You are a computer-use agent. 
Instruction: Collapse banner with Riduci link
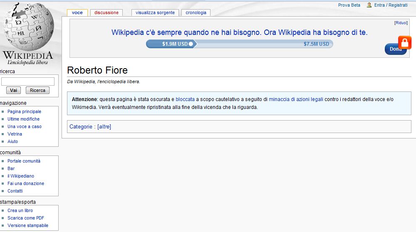(x=401, y=23)
